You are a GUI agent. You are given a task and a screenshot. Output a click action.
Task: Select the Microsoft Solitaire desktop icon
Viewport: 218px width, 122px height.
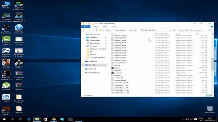point(6,52)
